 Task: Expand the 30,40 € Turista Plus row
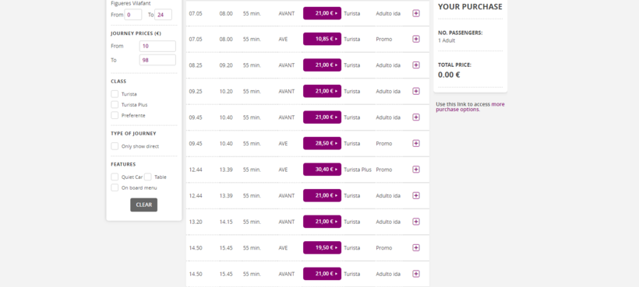[x=415, y=170]
